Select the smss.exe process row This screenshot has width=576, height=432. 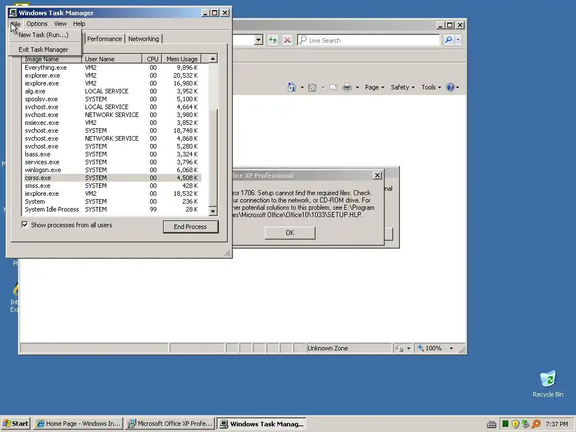pyautogui.click(x=112, y=186)
